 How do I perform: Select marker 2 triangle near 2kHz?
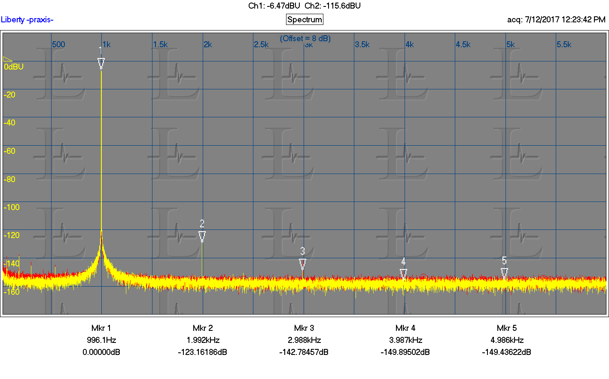pos(202,236)
